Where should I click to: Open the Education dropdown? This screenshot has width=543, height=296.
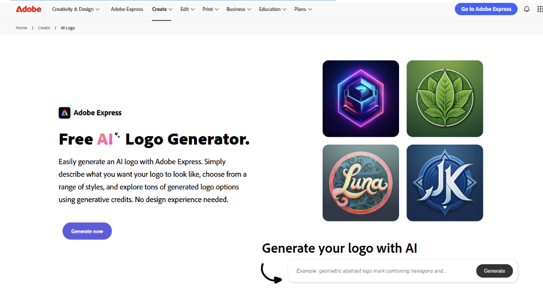(272, 9)
